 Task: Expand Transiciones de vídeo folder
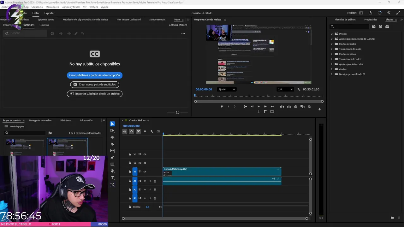click(332, 59)
